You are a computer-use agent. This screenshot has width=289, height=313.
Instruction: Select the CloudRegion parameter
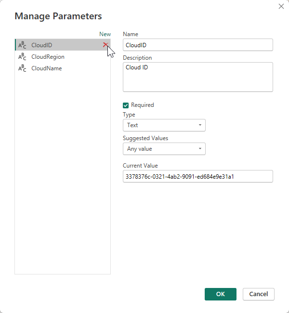tap(48, 57)
